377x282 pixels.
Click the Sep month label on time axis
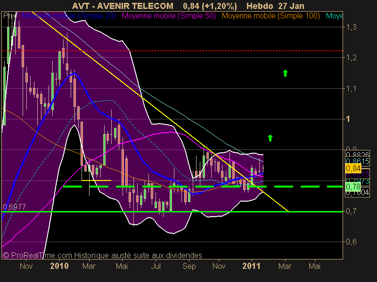(189, 266)
